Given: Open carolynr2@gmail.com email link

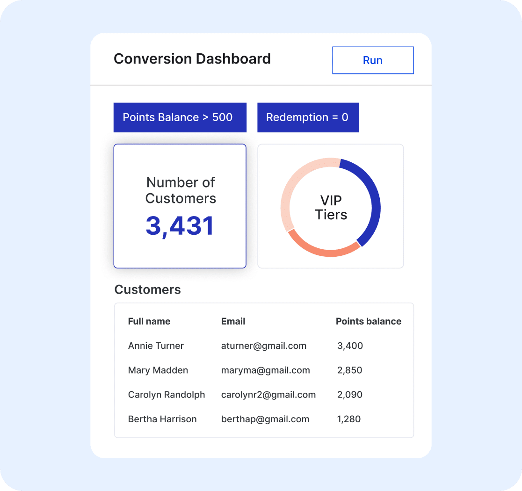Looking at the screenshot, I should click(268, 394).
